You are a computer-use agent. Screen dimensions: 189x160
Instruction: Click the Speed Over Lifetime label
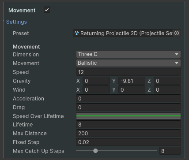(38, 116)
